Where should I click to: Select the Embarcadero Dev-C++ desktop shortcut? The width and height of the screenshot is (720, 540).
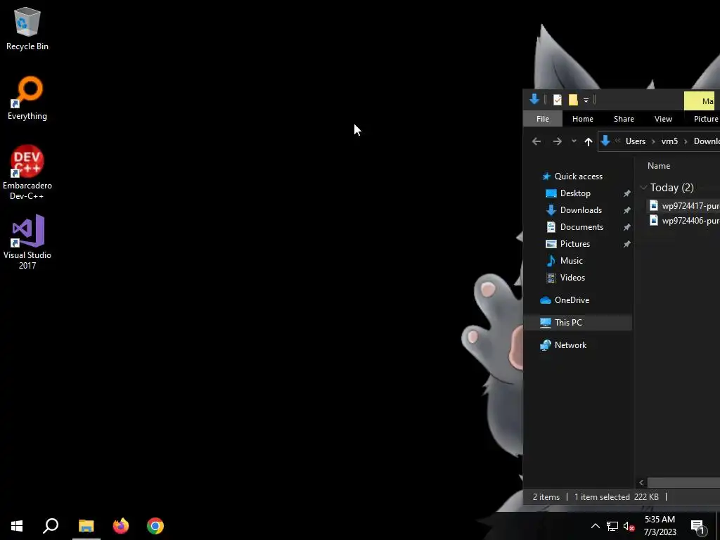pyautogui.click(x=27, y=172)
